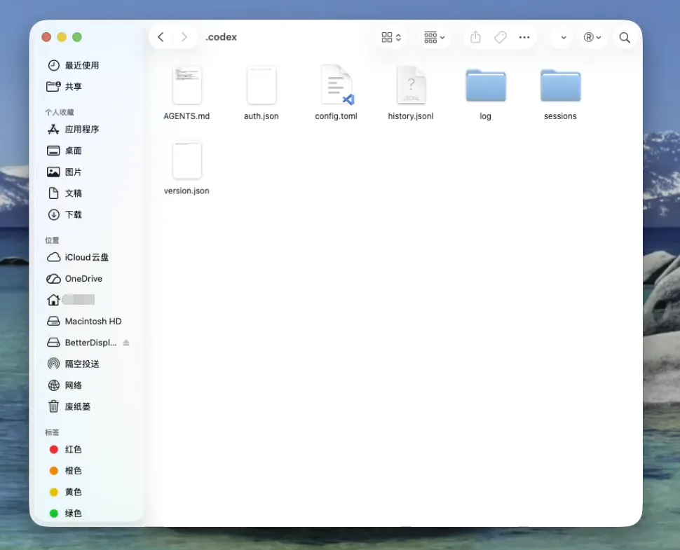The width and height of the screenshot is (680, 550).
Task: Open the search magnifier icon
Action: point(625,37)
